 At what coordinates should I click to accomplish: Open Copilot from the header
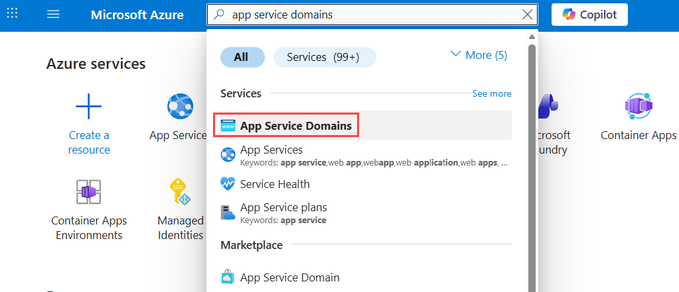point(589,15)
